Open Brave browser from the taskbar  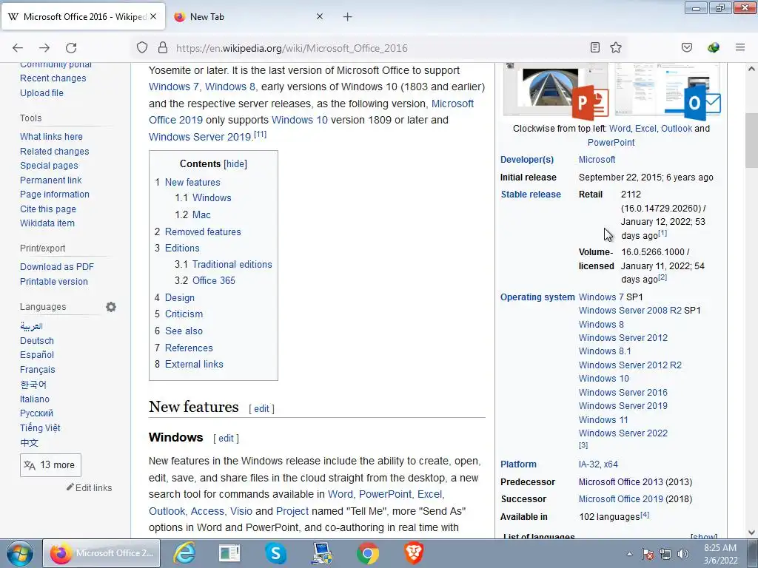pos(413,553)
